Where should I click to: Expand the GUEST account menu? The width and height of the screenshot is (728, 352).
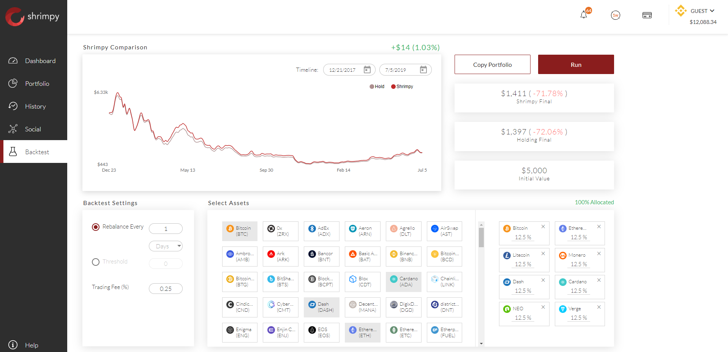click(703, 11)
